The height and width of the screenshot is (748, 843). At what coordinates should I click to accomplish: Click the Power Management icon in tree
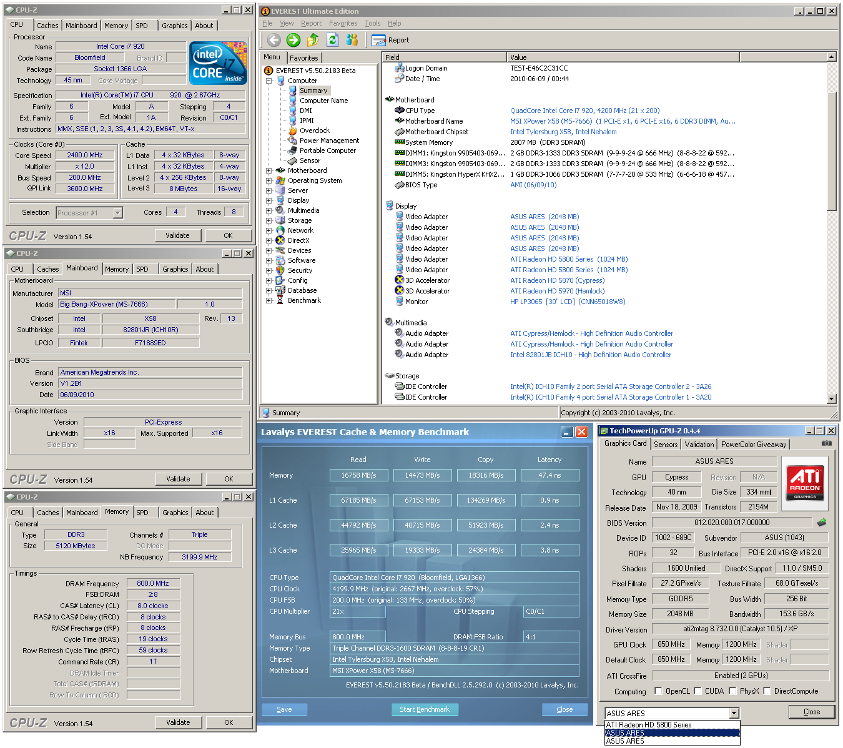[292, 140]
